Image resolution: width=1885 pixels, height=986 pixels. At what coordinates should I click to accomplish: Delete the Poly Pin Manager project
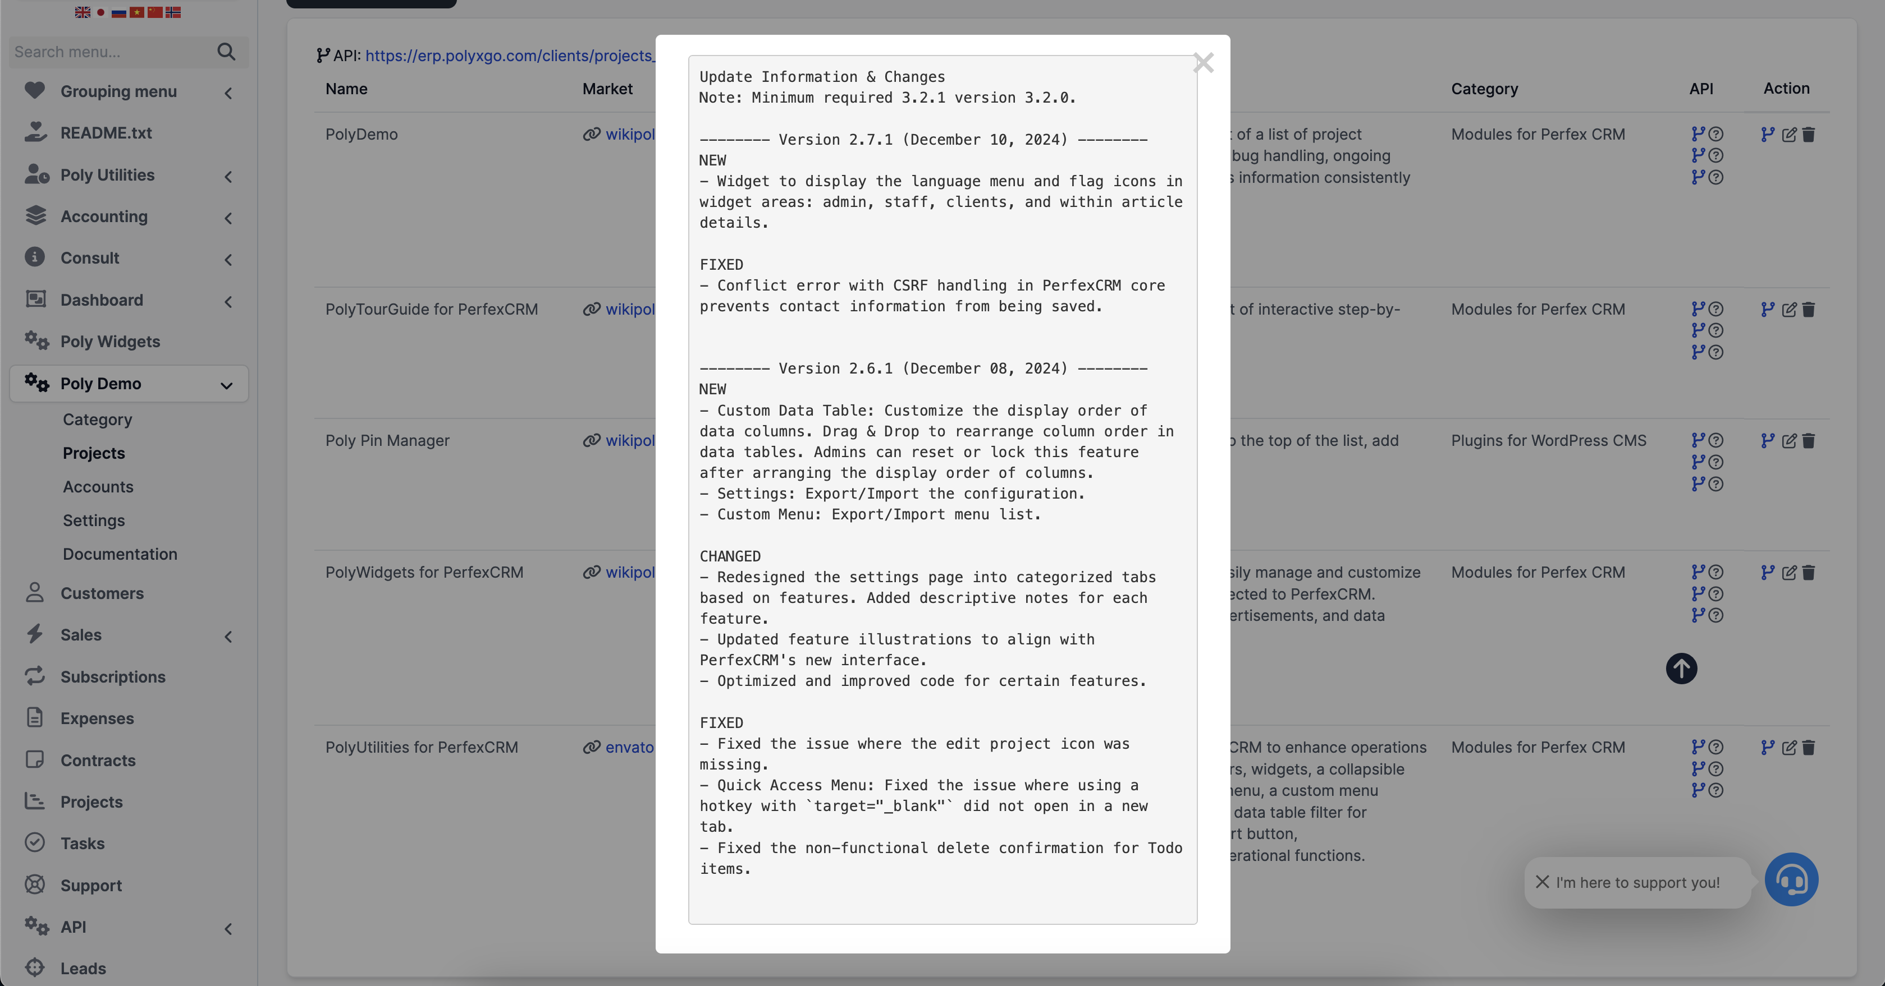tap(1808, 441)
